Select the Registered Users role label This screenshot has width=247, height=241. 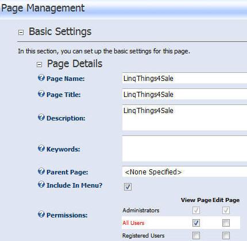[x=144, y=235]
